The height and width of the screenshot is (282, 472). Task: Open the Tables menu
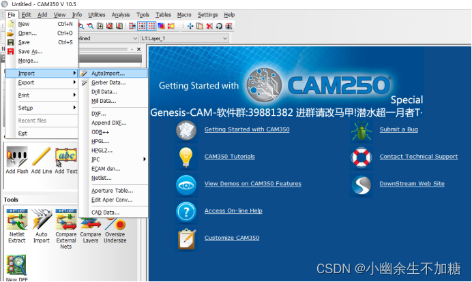click(x=163, y=15)
